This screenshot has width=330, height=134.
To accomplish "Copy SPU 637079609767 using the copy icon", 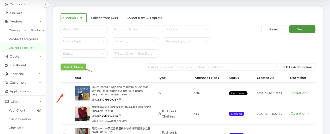I will click(x=120, y=100).
